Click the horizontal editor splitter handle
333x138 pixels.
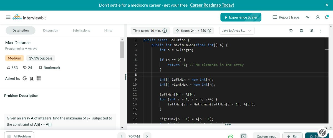pyautogui.click(x=228, y=124)
